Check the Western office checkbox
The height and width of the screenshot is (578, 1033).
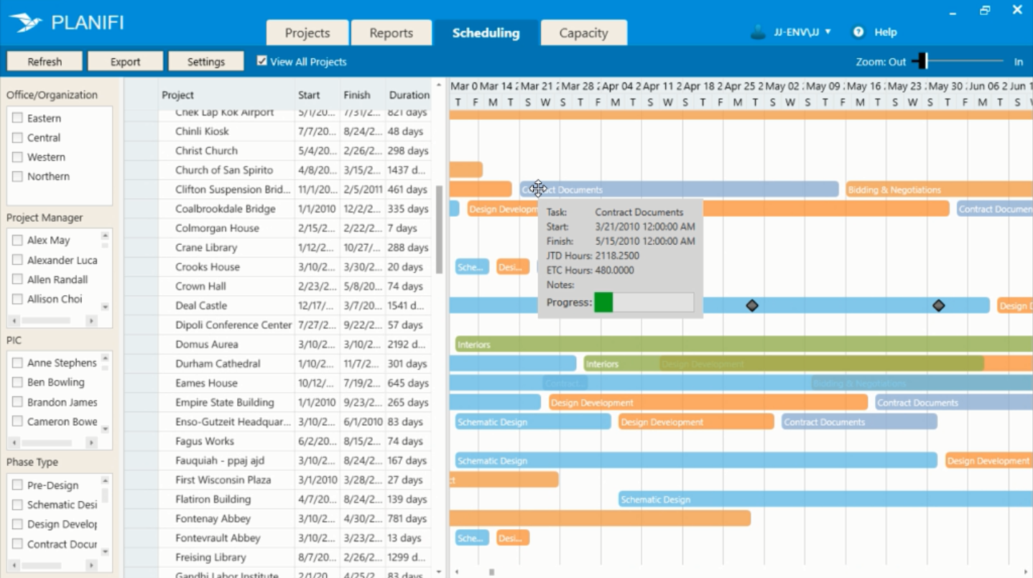pyautogui.click(x=17, y=157)
